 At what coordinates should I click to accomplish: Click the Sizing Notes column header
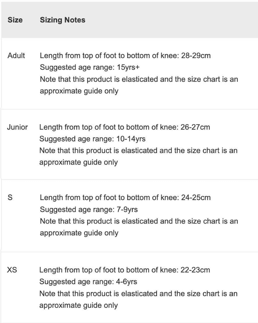[x=62, y=20]
